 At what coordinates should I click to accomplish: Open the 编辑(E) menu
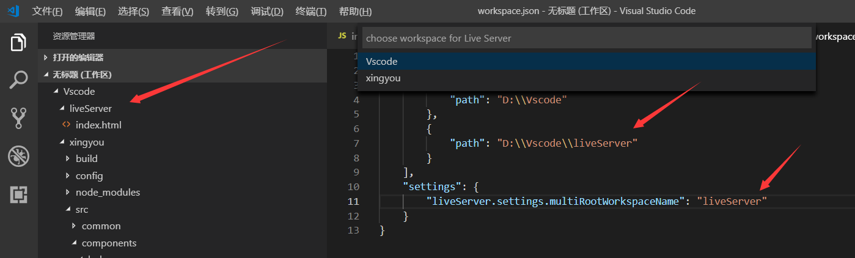coord(90,11)
